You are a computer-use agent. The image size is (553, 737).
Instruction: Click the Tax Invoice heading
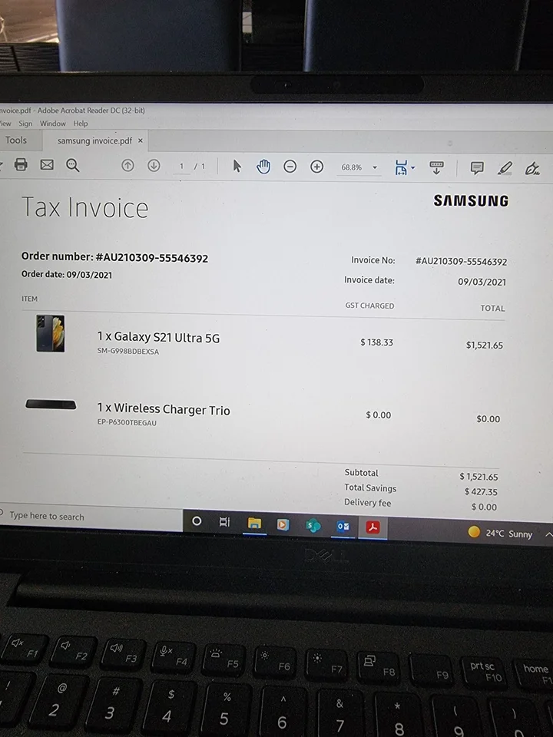84,207
